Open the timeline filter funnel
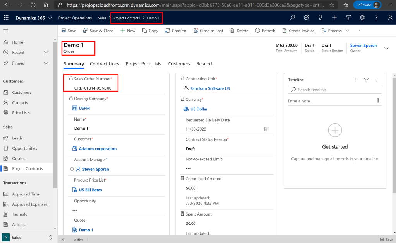Viewport: 396px width, 243px height. coord(366,80)
